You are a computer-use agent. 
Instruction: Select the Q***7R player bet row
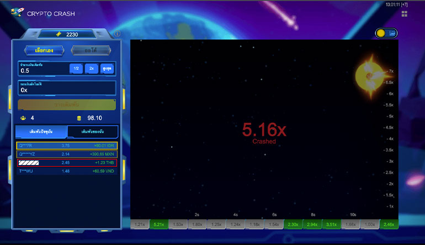click(67, 146)
